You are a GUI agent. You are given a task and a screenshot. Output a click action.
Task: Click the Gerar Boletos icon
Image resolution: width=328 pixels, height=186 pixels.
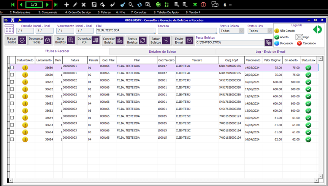(70, 41)
